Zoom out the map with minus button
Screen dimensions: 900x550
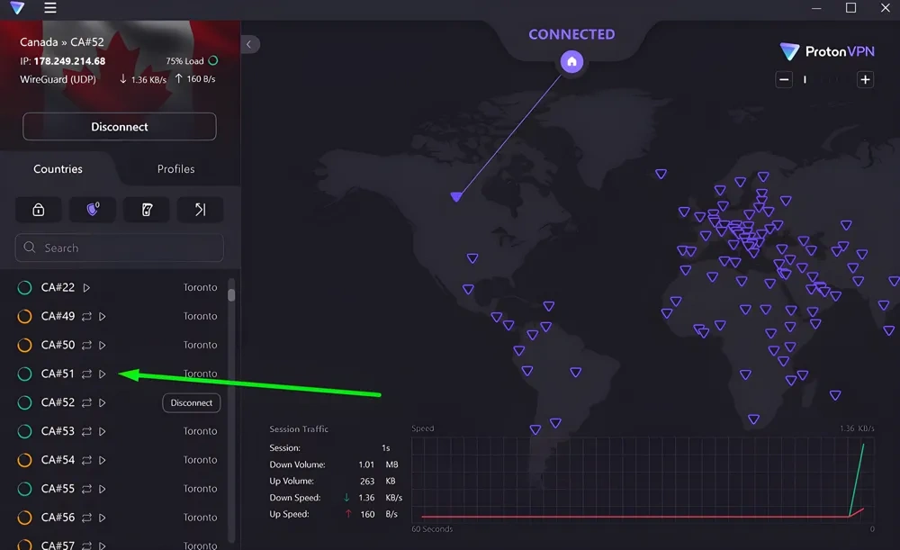click(784, 79)
